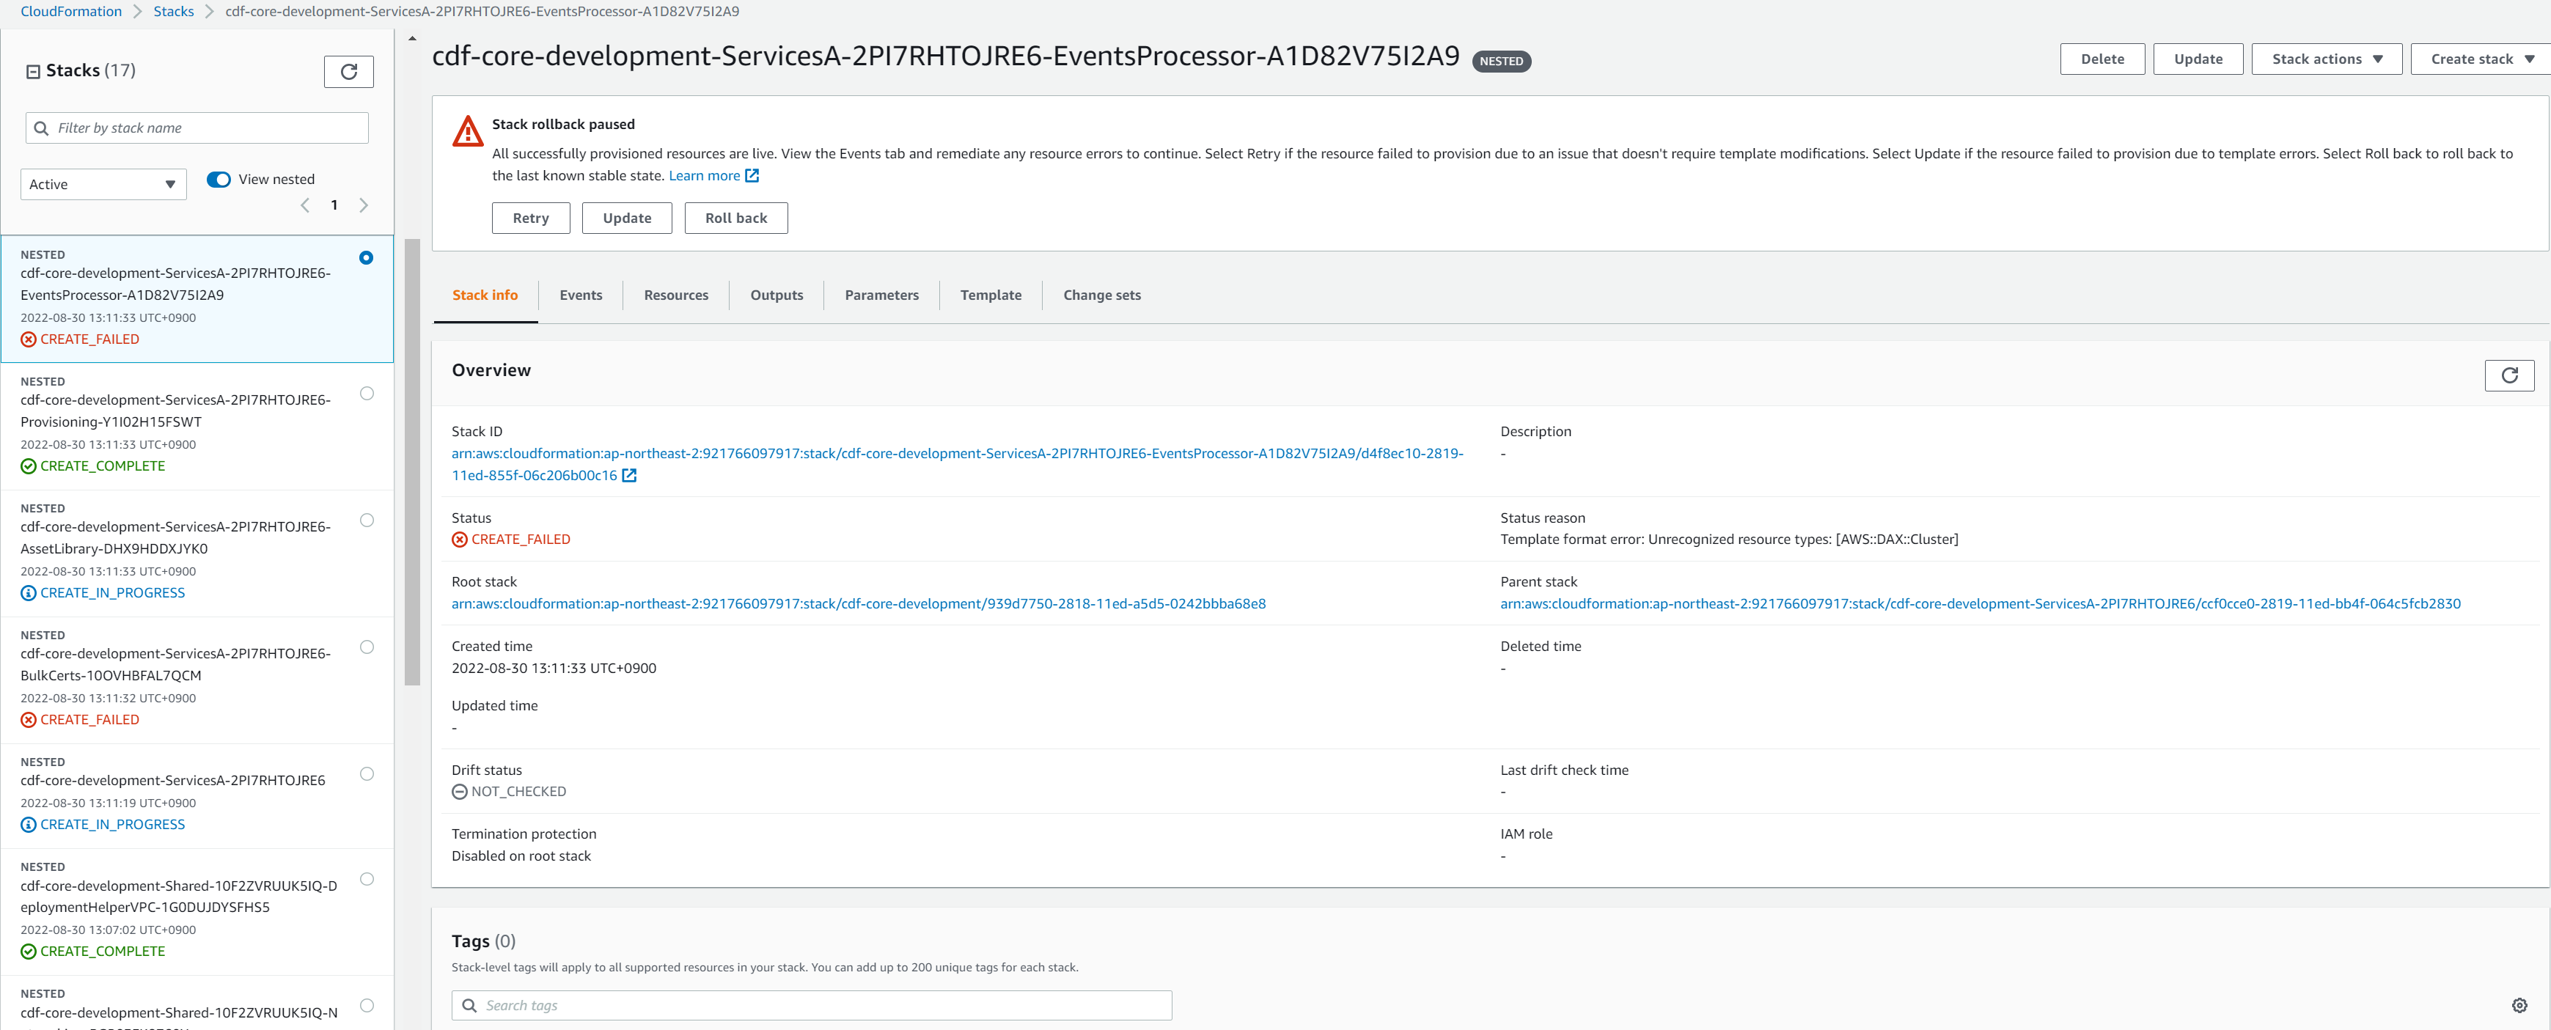Refresh the Stacks list
The height and width of the screenshot is (1030, 2551).
pyautogui.click(x=348, y=71)
